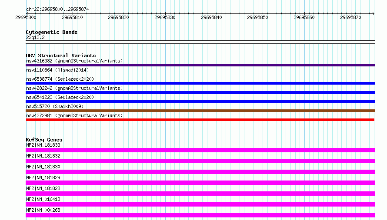Open NF2|NM_181830 transcript label
The height and width of the screenshot is (220, 387).
(43, 167)
